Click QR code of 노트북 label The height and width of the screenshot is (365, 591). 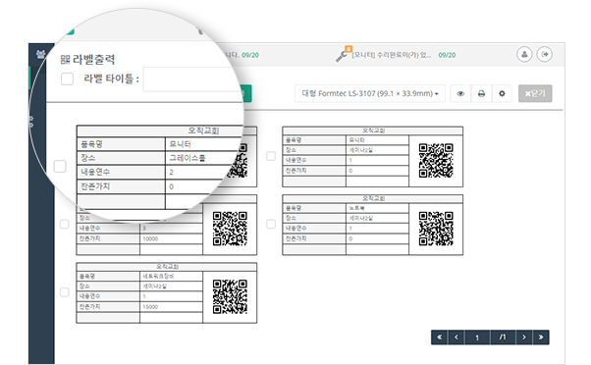click(x=436, y=229)
